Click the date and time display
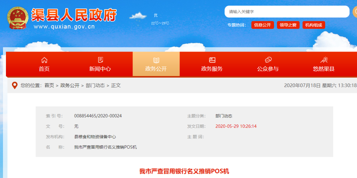Image resolution: width=357 pixels, height=178 pixels. point(320,86)
